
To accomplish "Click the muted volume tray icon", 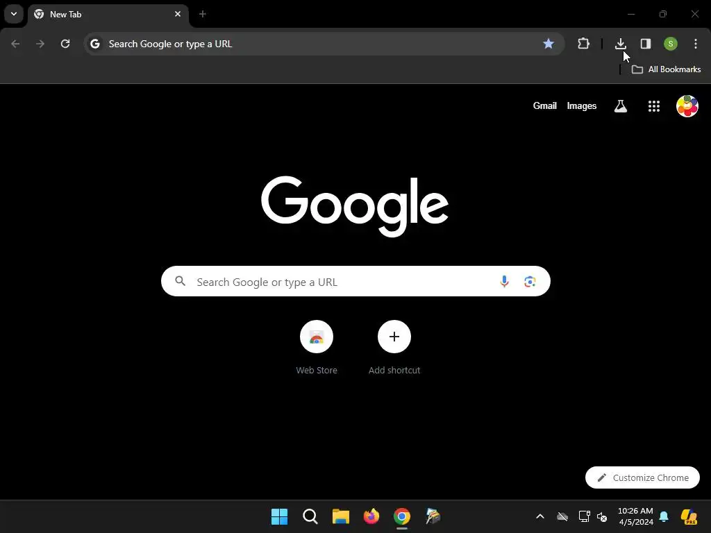I will point(602,516).
